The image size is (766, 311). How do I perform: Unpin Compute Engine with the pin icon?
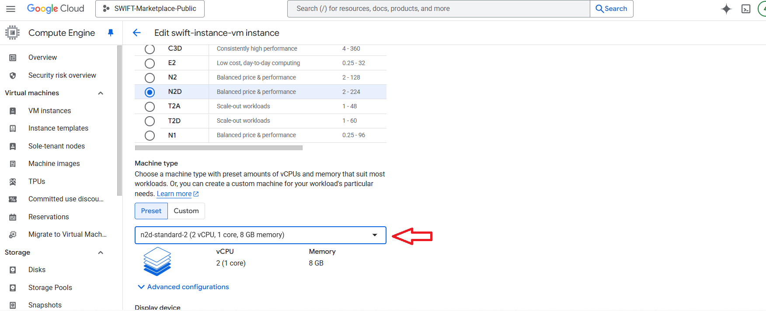111,33
